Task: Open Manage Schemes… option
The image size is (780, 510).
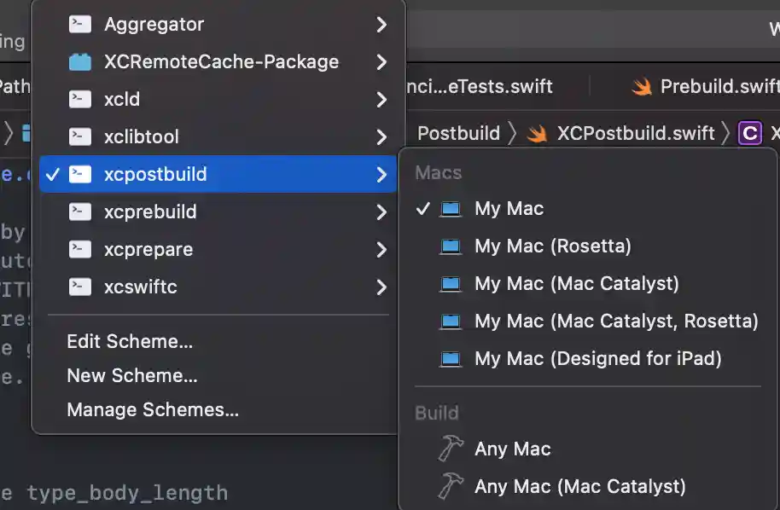Action: [153, 410]
